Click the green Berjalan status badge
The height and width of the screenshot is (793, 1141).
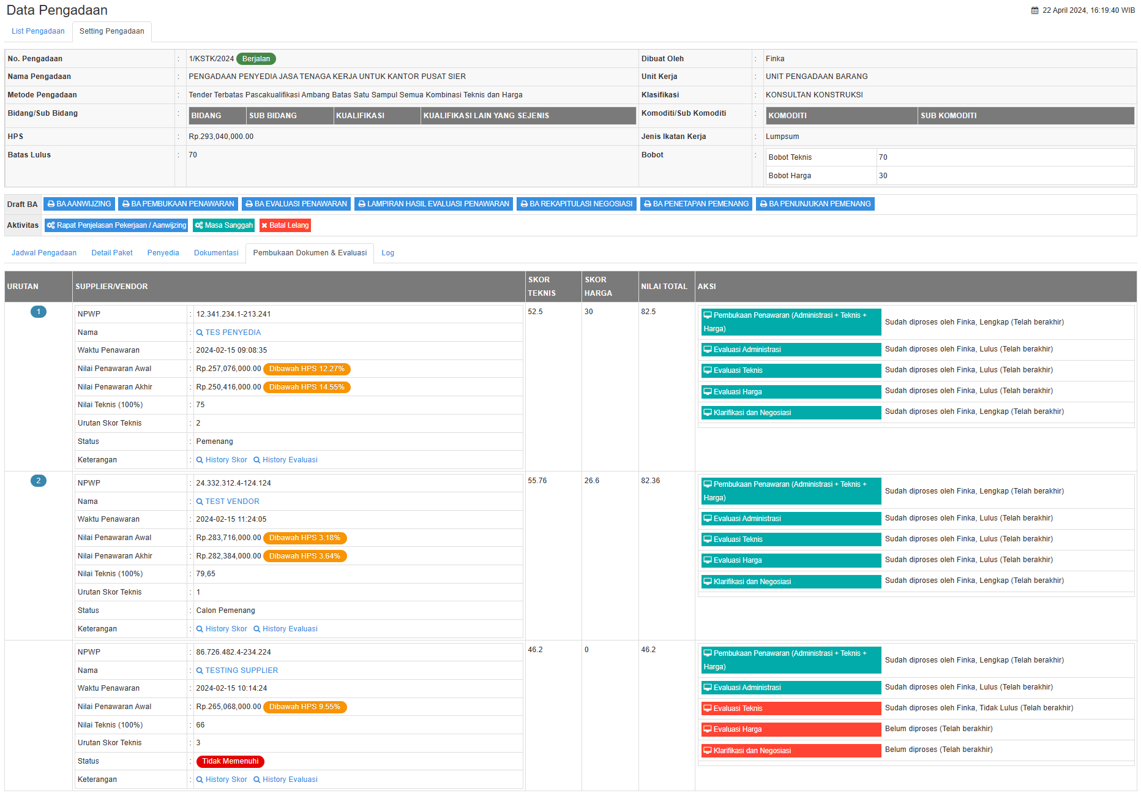coord(256,59)
